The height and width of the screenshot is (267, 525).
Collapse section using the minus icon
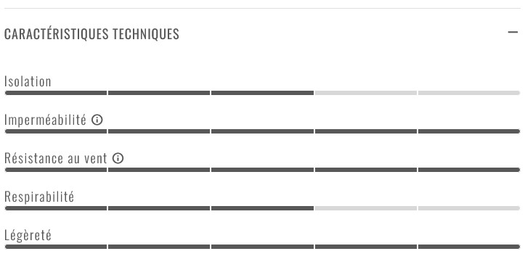tap(513, 33)
